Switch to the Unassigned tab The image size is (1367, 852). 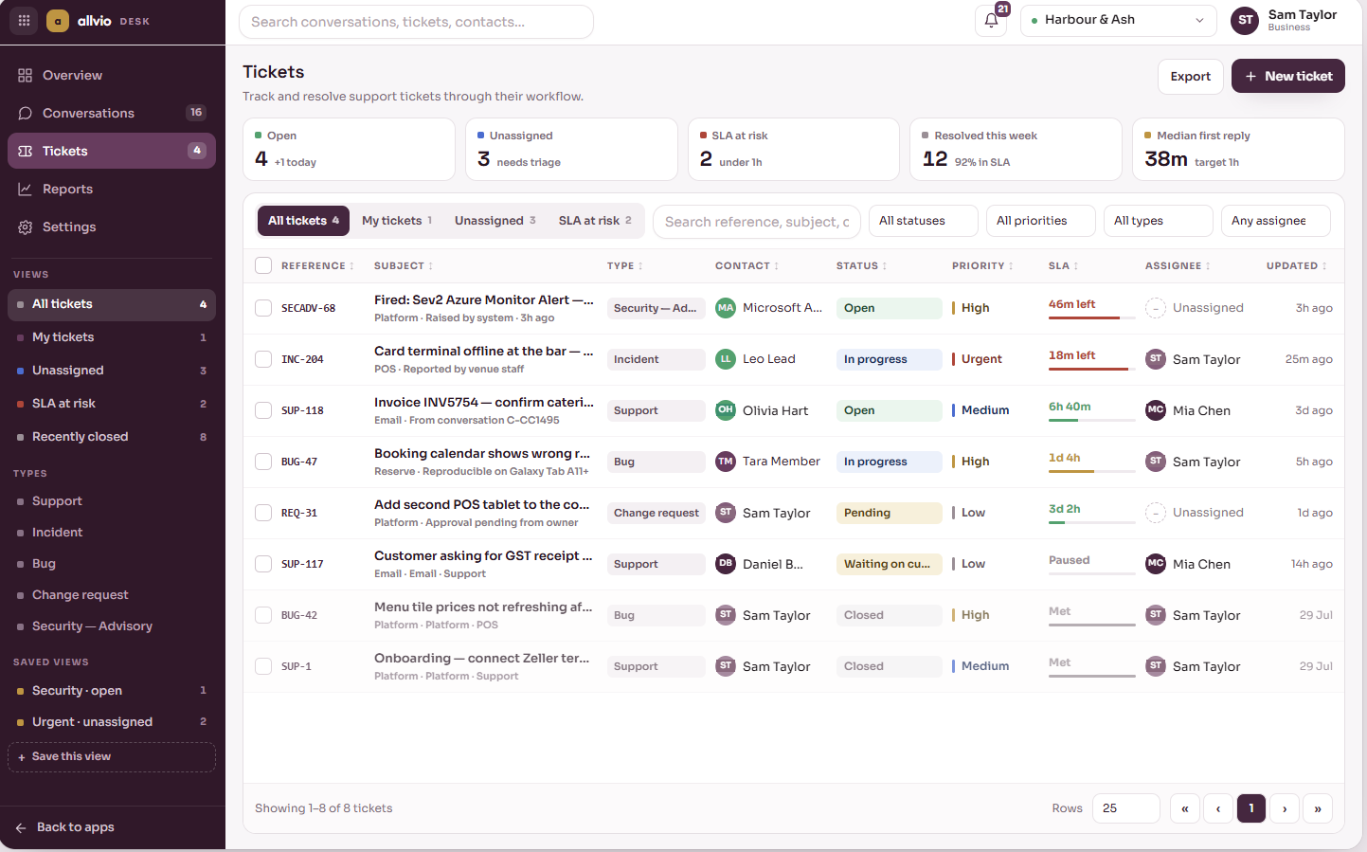coord(495,221)
